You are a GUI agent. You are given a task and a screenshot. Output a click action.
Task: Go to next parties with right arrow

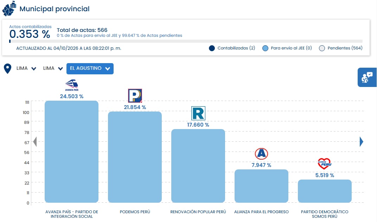[361, 142]
